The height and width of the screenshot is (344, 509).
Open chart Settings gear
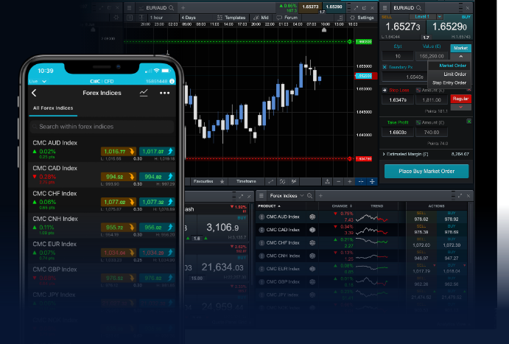click(x=361, y=17)
